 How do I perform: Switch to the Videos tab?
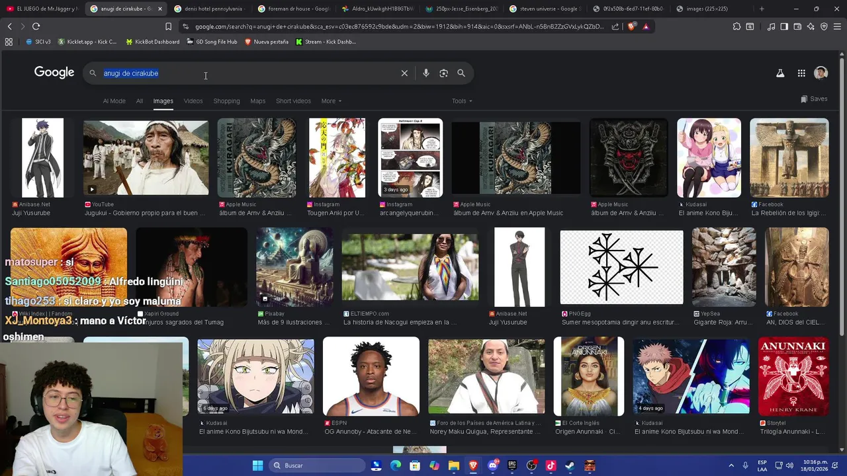point(193,101)
